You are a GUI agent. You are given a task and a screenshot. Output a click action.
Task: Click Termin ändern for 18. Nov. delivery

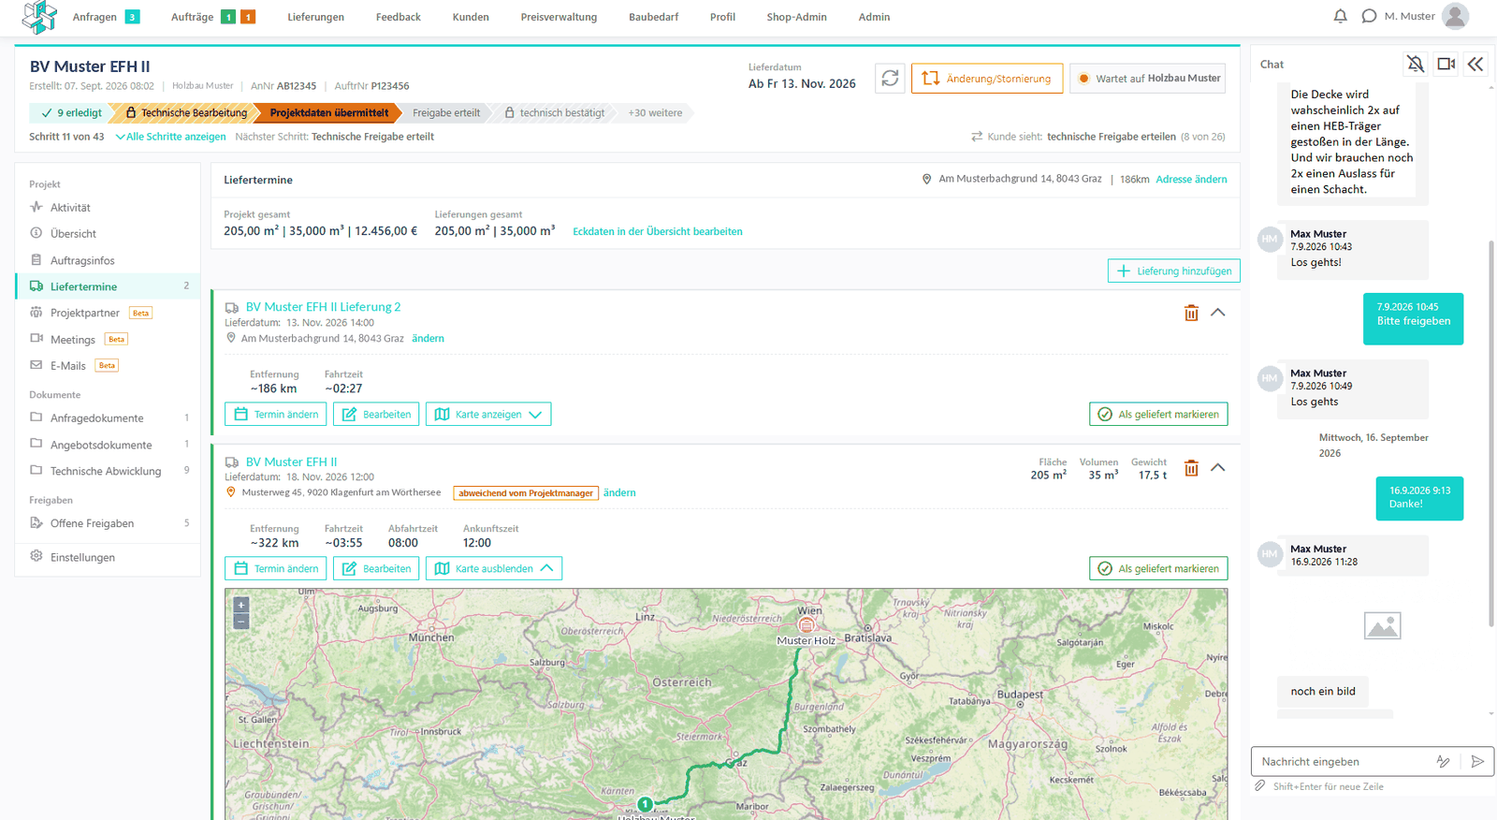click(276, 569)
